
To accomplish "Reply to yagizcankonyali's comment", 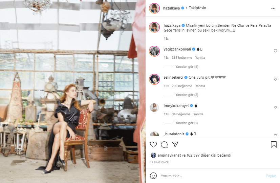I will point(200,58).
